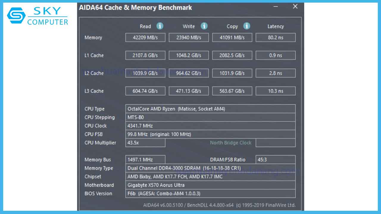
Task: Select the L2 Cache latency 2.8 ns
Action: point(276,73)
